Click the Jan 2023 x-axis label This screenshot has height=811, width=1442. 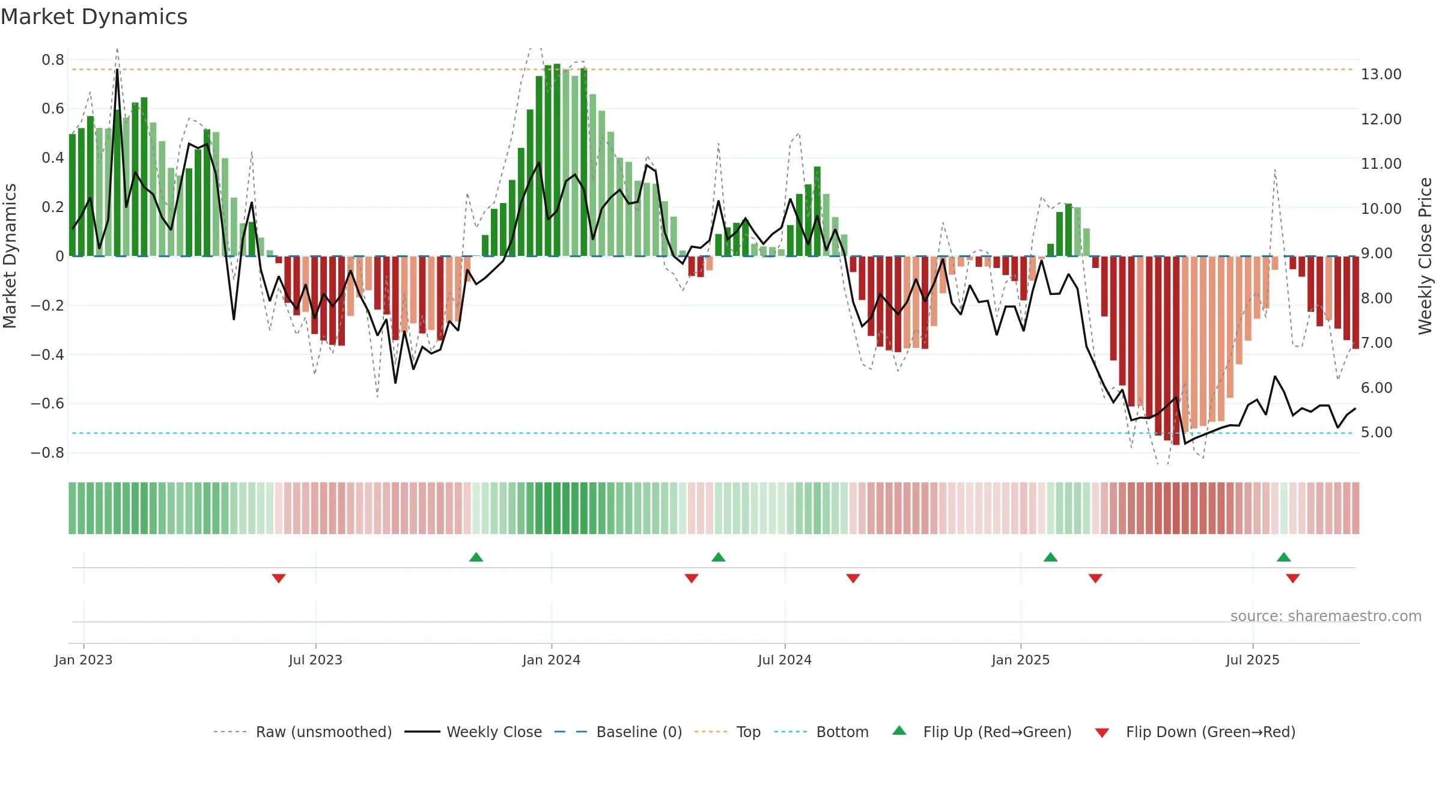pos(84,660)
